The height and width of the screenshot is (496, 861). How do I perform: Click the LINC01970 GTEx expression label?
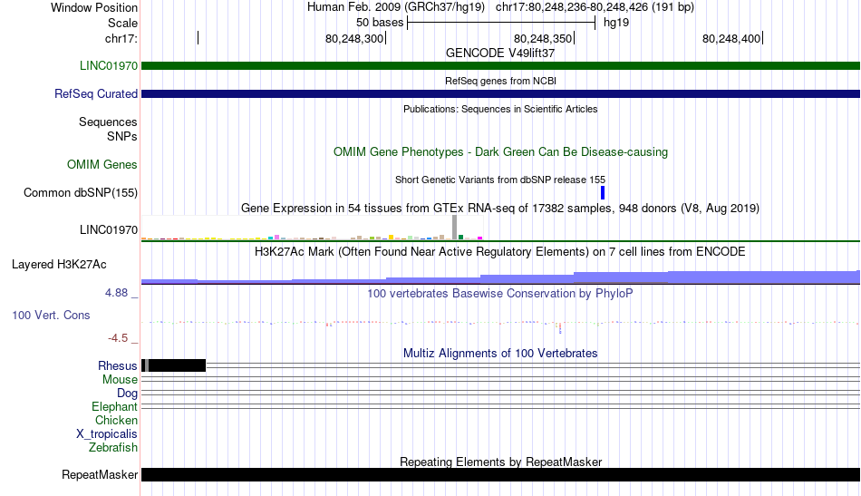(108, 229)
